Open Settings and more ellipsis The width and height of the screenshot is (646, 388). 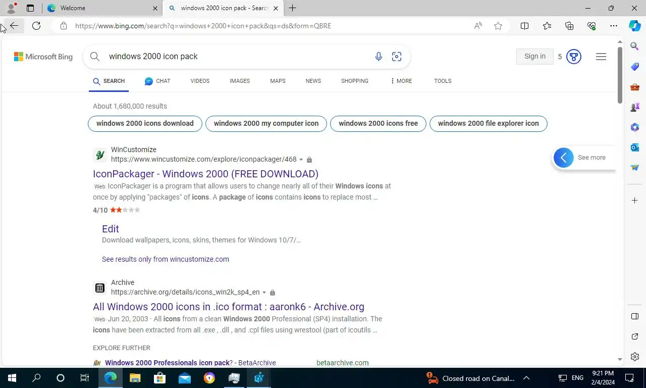[614, 26]
